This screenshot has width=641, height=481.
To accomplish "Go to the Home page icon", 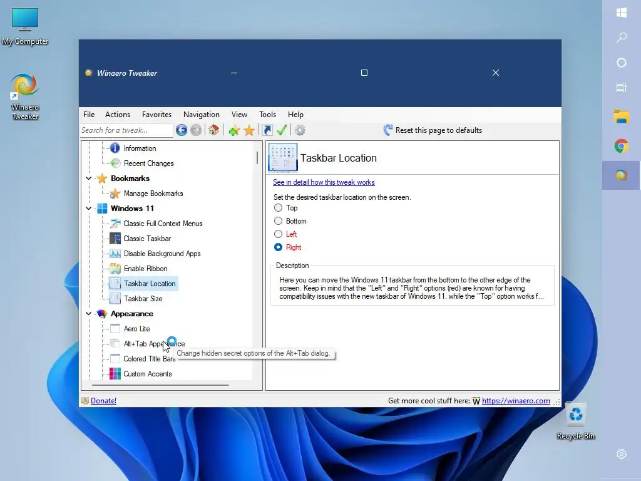I will [x=213, y=130].
